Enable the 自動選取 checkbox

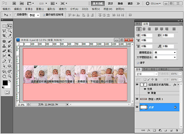[x=15, y=15]
